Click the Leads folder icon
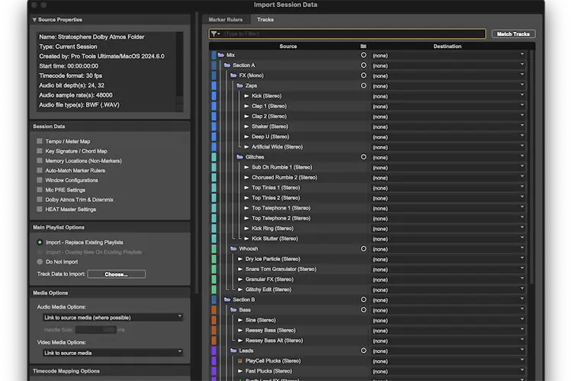This screenshot has width=572, height=381. pos(233,351)
